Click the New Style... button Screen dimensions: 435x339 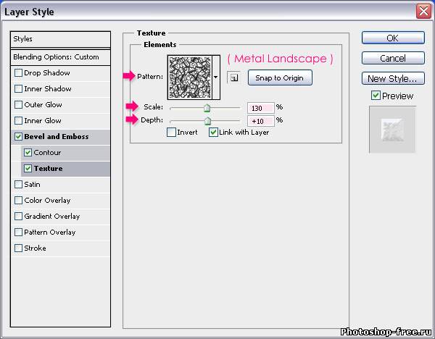pyautogui.click(x=392, y=78)
